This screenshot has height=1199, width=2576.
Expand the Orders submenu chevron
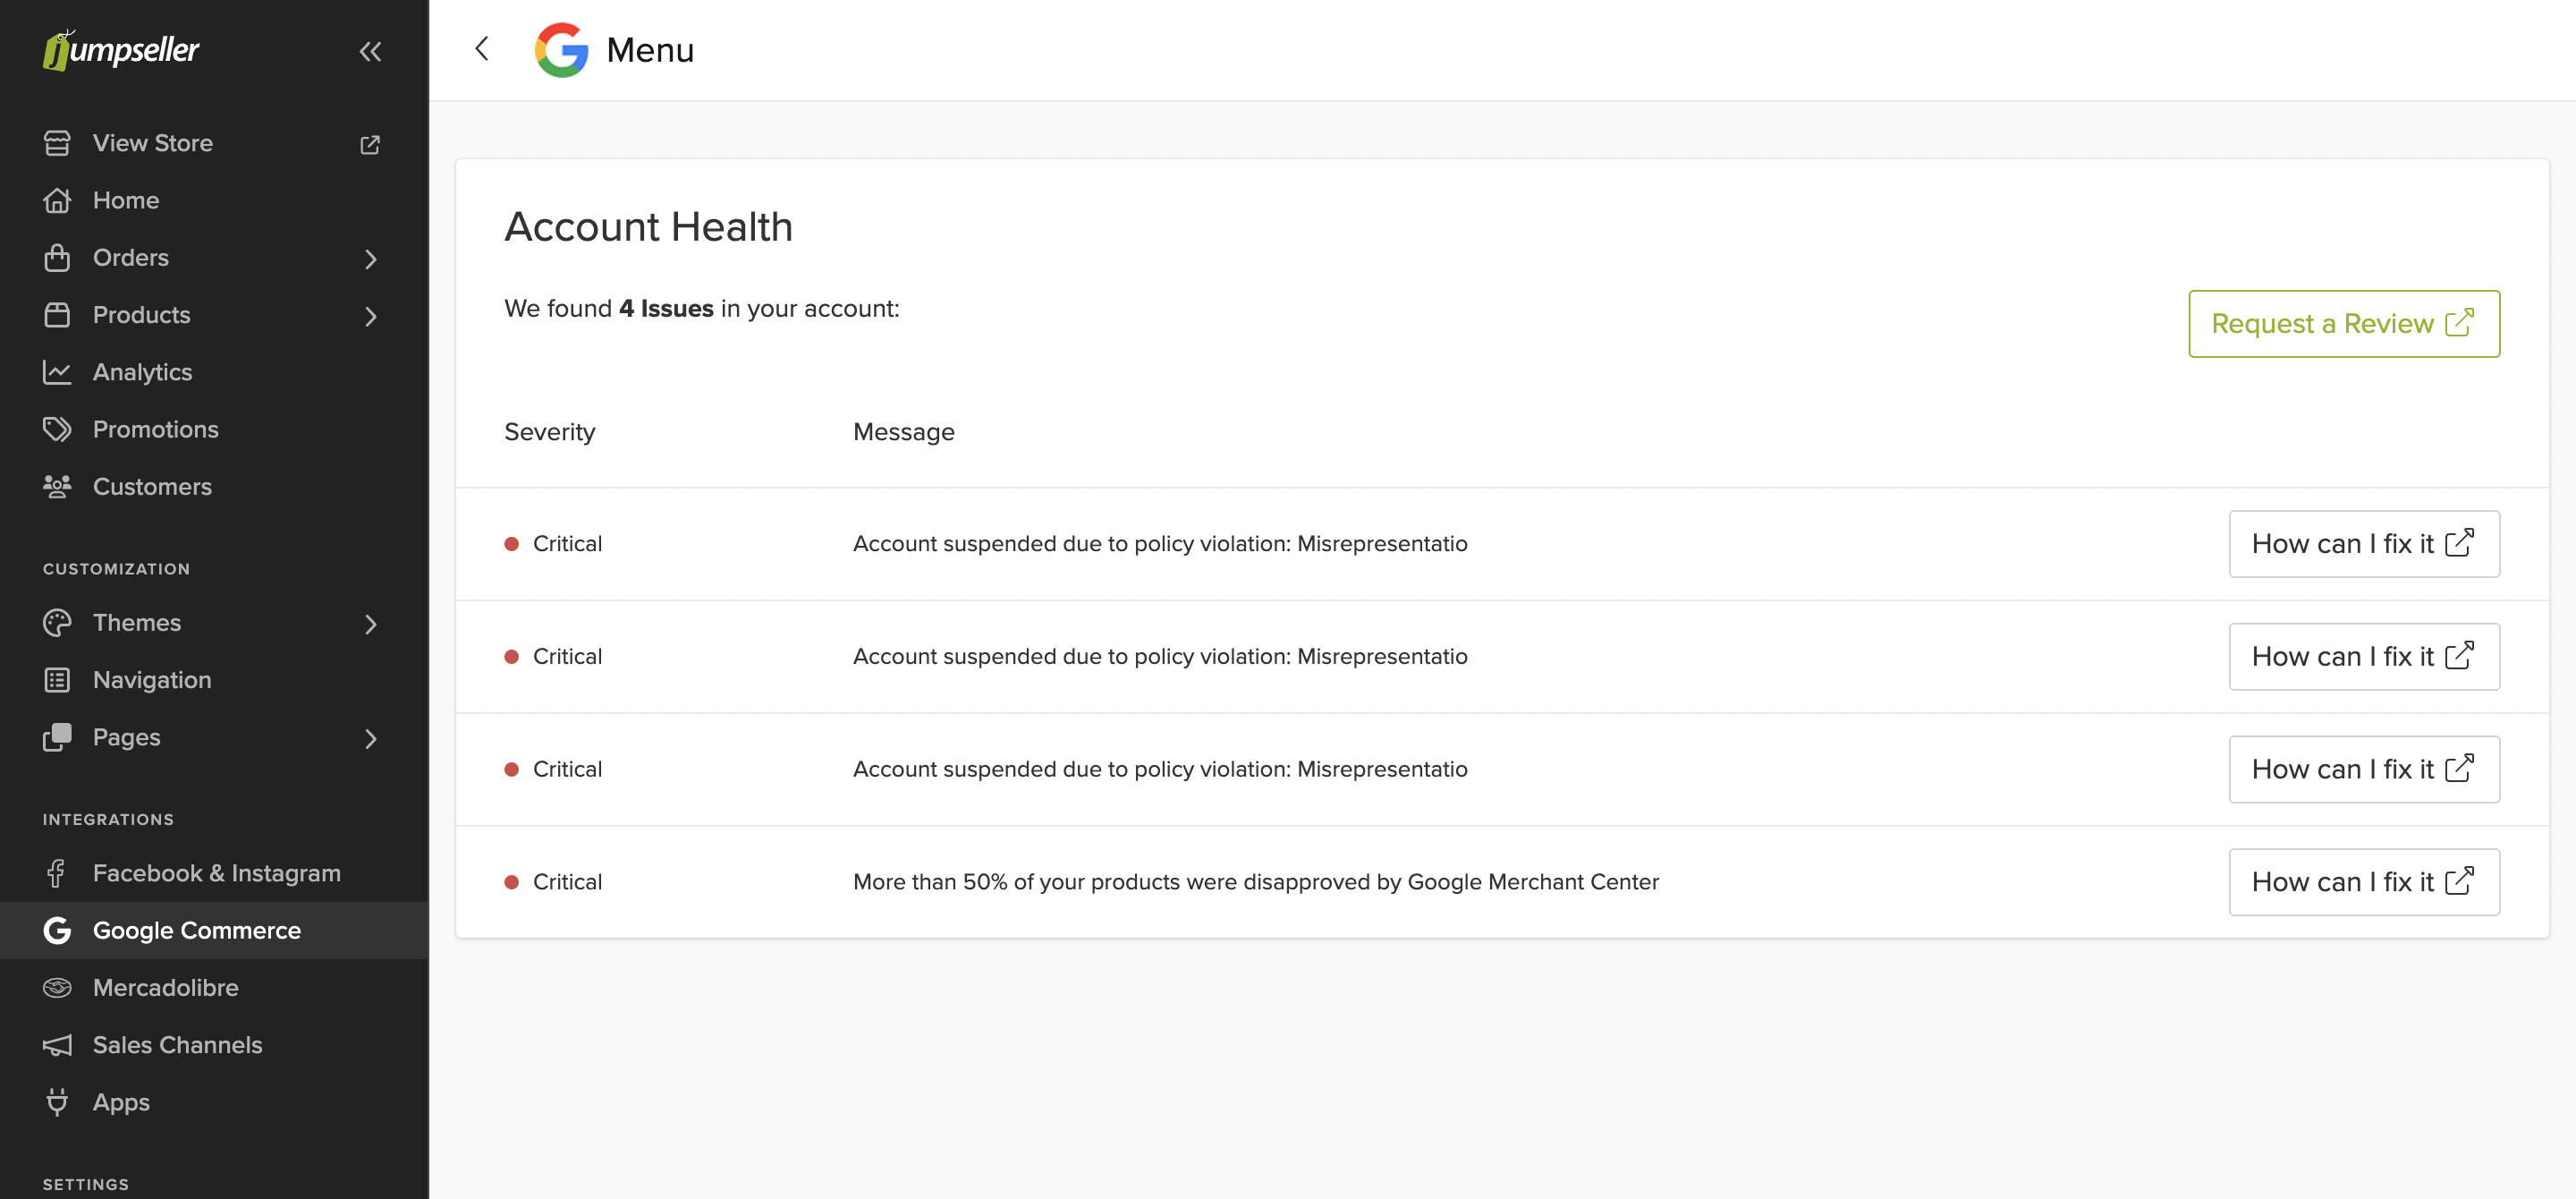(x=370, y=259)
